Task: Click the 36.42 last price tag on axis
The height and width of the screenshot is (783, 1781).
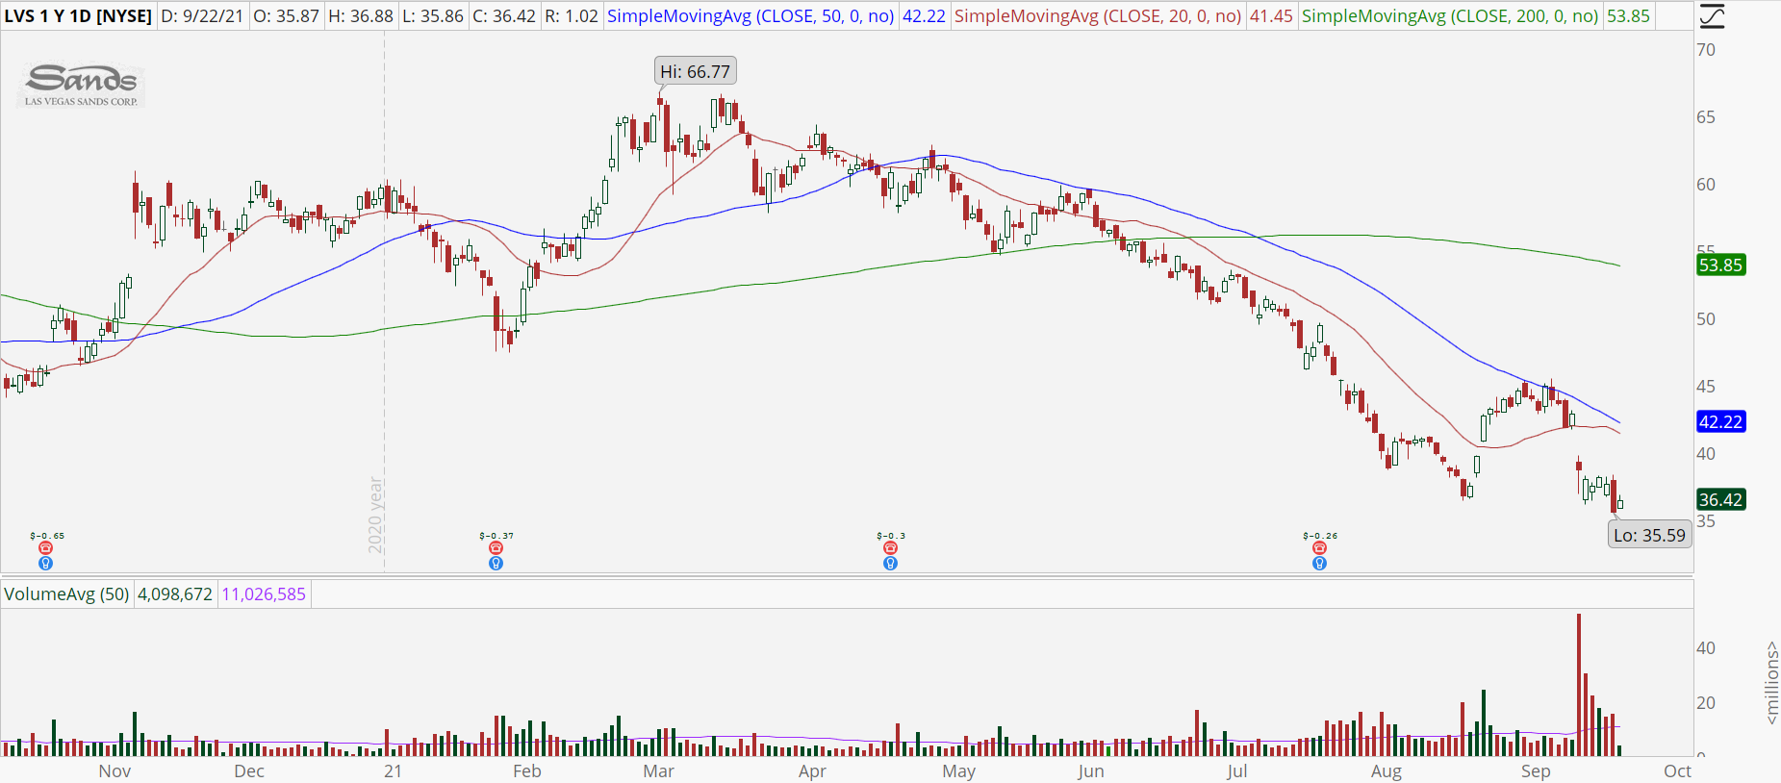Action: coord(1720,500)
